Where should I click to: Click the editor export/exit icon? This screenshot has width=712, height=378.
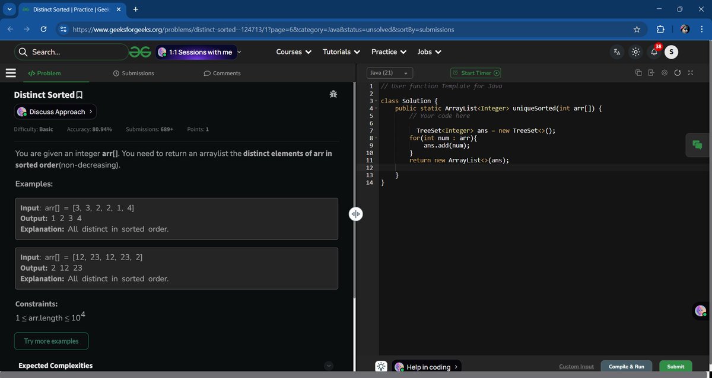651,73
